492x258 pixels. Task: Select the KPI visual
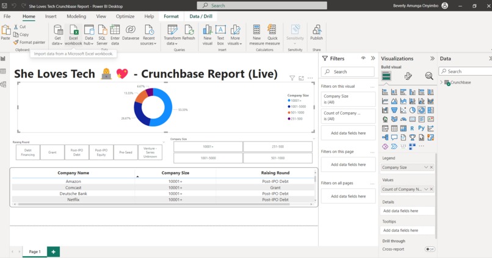(x=430, y=120)
